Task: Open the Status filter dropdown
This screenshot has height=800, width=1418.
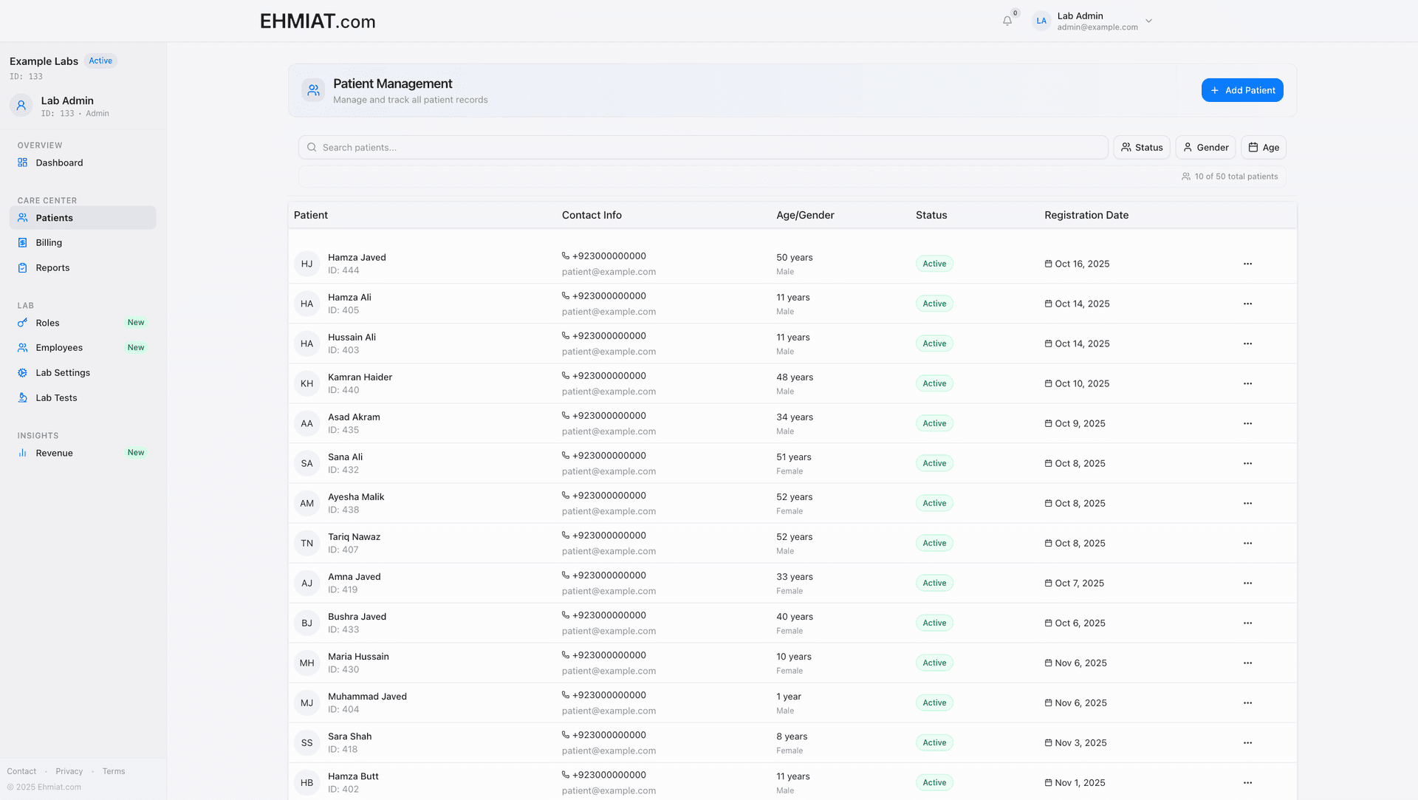Action: click(1142, 148)
